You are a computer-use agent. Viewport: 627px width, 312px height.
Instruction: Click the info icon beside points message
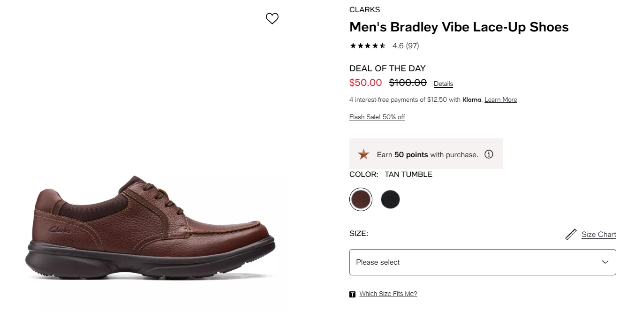tap(489, 154)
